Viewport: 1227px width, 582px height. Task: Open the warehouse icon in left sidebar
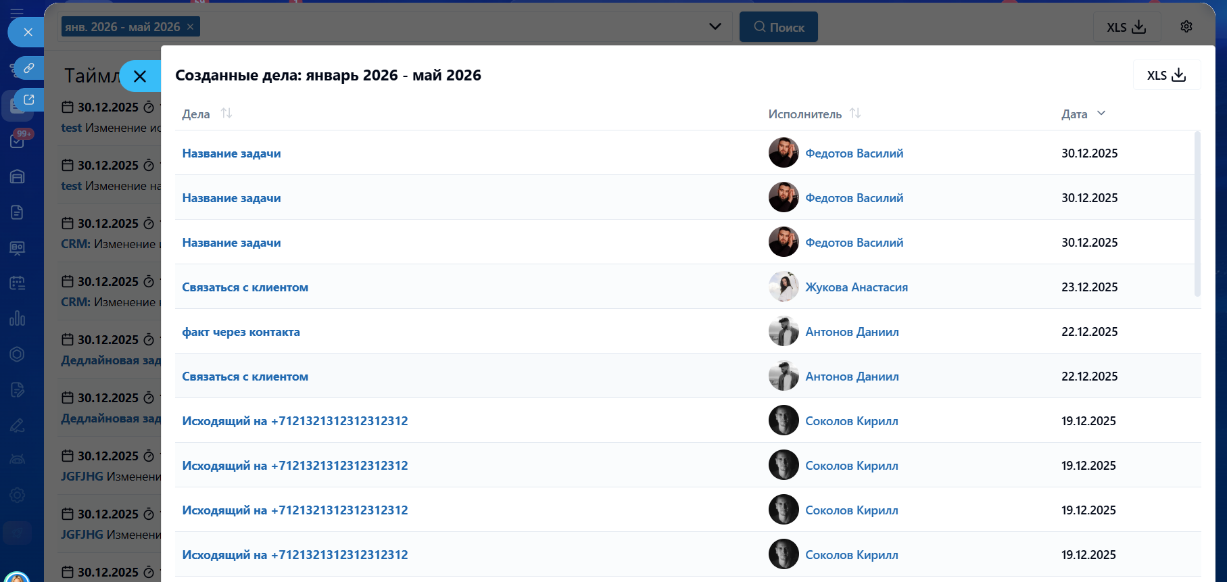18,176
